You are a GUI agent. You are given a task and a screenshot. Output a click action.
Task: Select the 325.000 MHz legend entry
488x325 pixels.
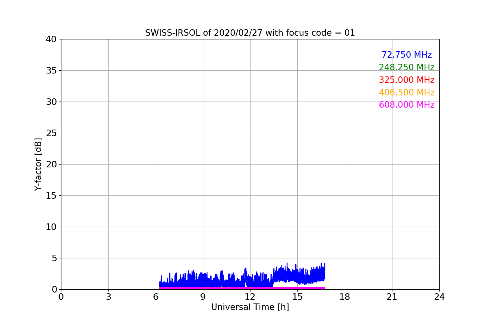point(407,80)
